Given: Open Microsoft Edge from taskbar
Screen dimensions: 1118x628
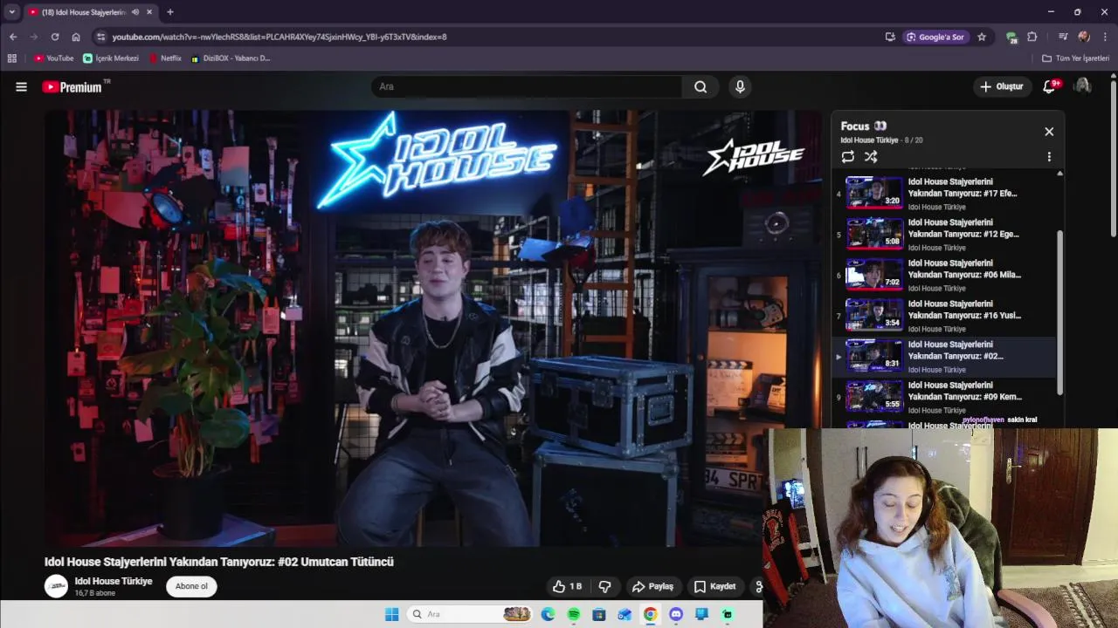Looking at the screenshot, I should tap(548, 614).
